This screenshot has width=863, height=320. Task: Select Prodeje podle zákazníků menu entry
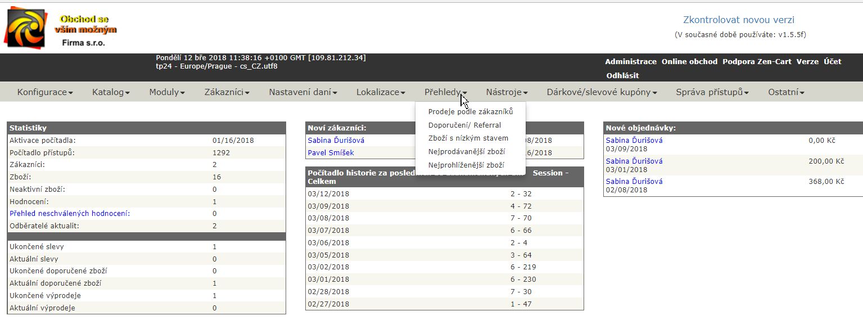pos(470,112)
